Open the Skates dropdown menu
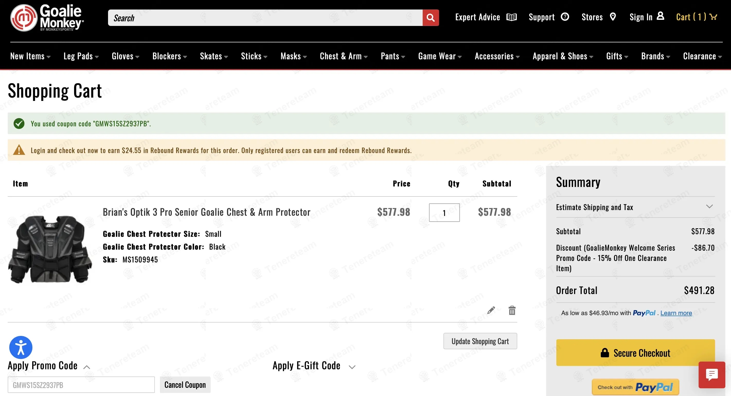 214,56
